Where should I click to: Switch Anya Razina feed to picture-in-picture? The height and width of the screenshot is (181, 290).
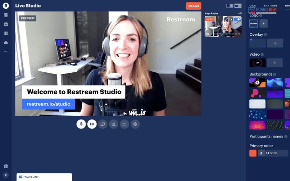click(231, 19)
